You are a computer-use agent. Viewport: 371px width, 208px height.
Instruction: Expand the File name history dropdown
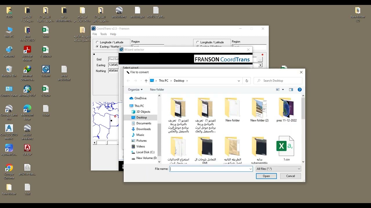[x=250, y=169]
